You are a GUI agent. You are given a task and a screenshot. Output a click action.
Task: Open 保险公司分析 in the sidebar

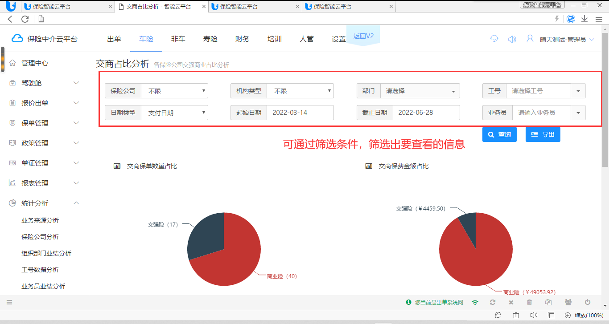40,237
